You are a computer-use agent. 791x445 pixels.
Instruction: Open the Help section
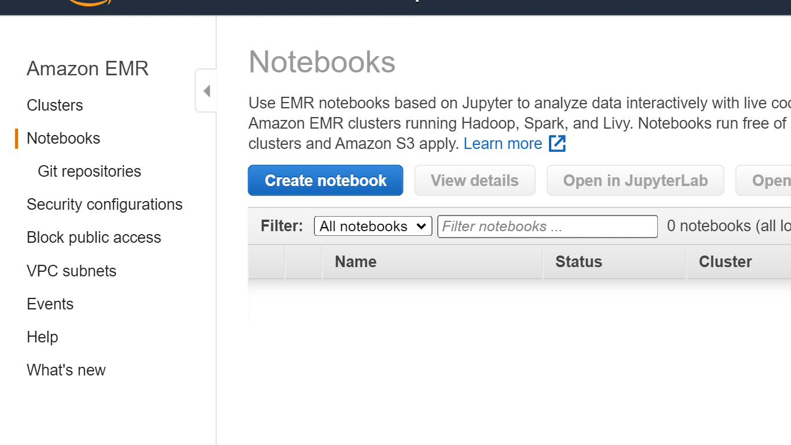point(42,337)
